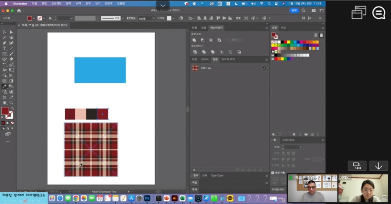This screenshot has width=391, height=204.
Task: Select the Direct Selection (white arrow) tool
Action: (x=11, y=32)
